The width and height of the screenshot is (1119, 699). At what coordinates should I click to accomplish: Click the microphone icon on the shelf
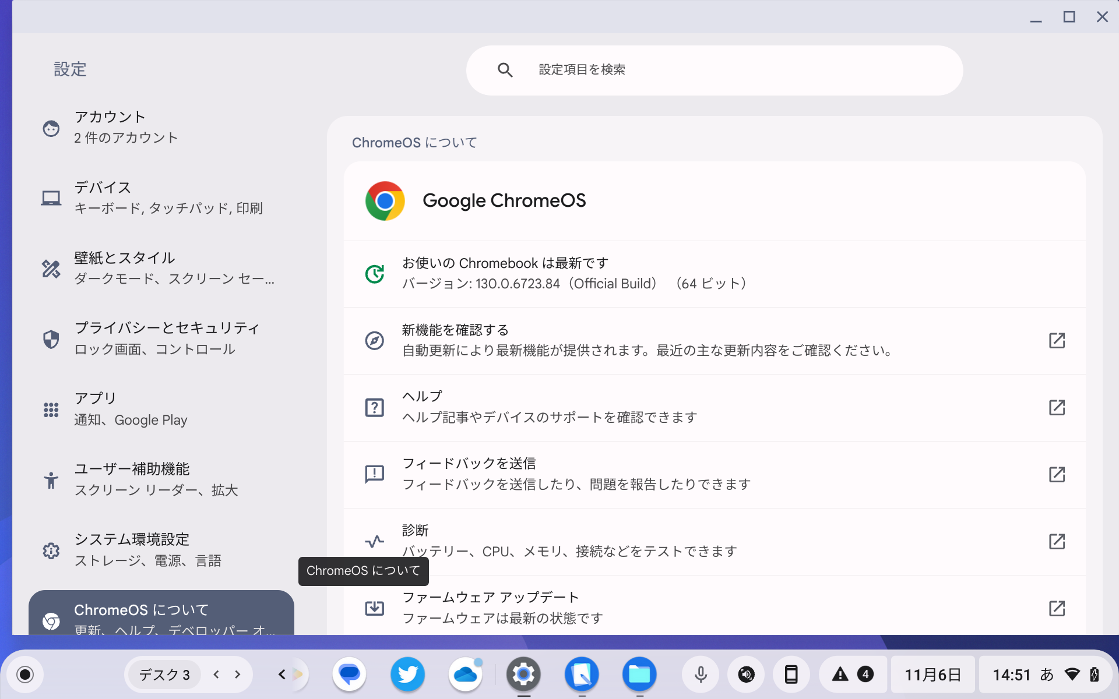coord(700,674)
